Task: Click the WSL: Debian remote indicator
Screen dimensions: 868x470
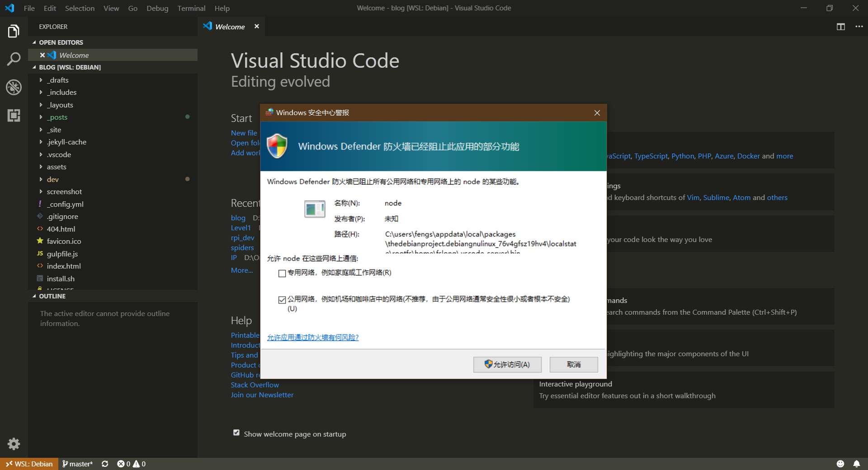Action: pyautogui.click(x=29, y=464)
